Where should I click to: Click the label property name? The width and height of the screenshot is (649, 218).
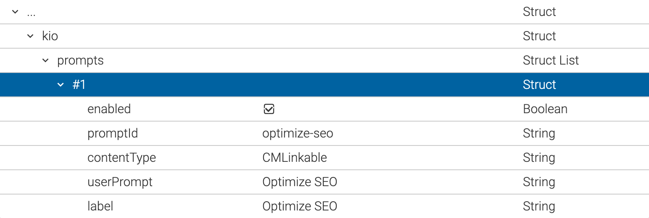(x=100, y=206)
